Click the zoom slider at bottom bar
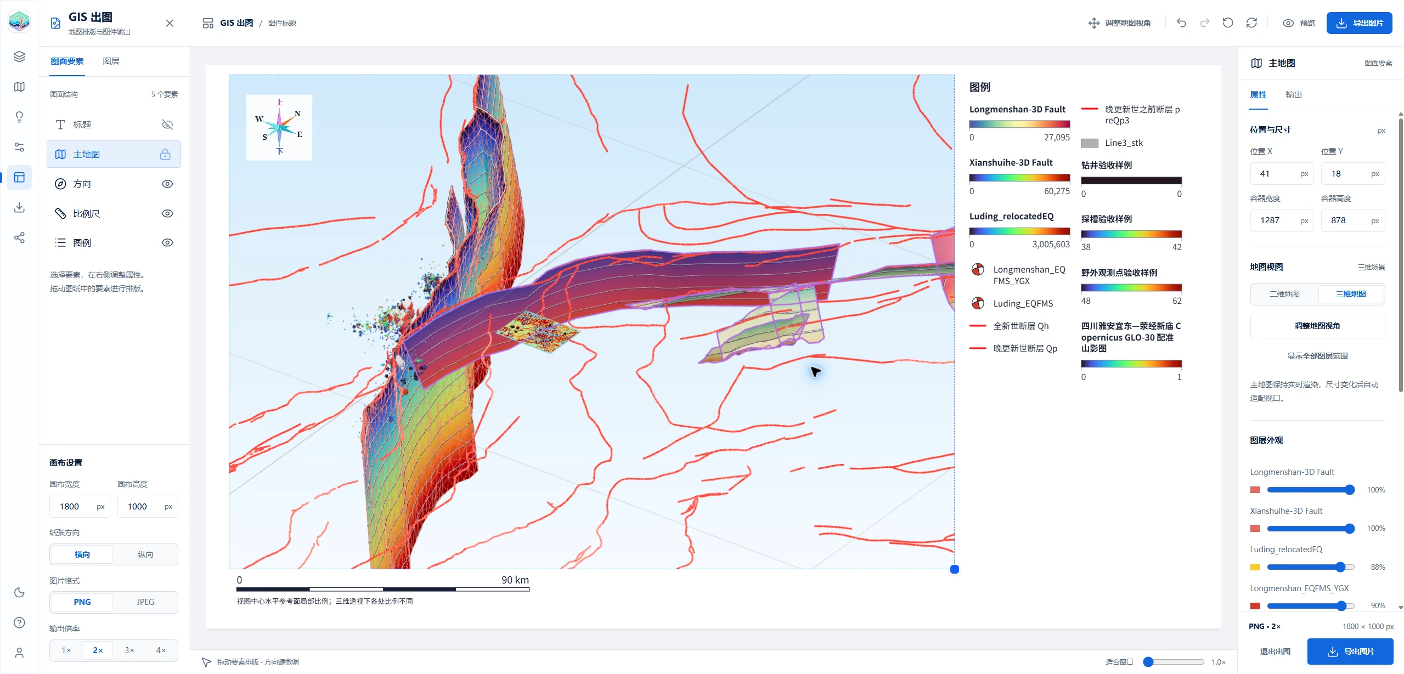 (1174, 662)
